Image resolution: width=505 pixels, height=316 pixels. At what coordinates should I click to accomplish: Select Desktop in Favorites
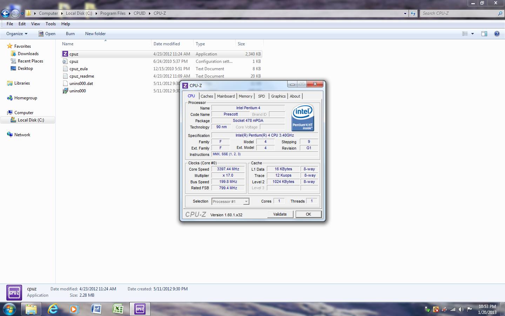25,68
